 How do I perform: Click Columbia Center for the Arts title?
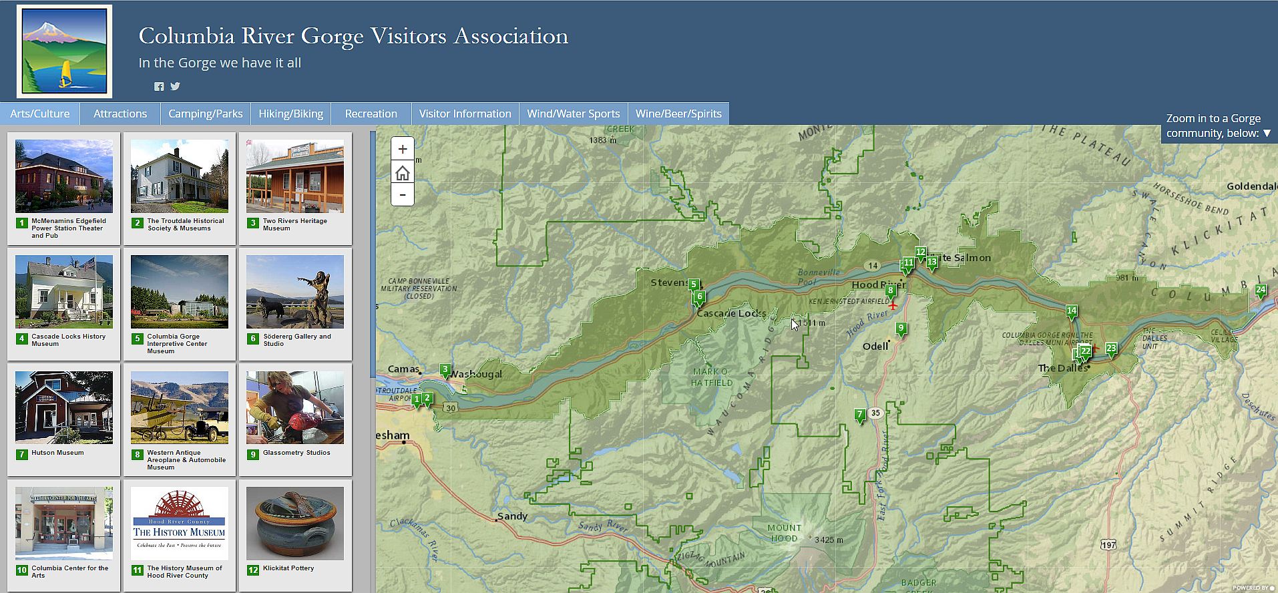coord(70,572)
